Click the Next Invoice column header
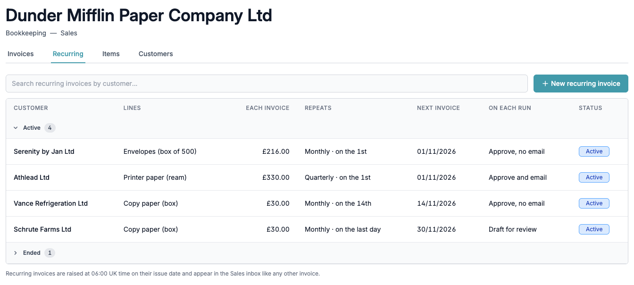This screenshot has height=285, width=634. pos(438,108)
